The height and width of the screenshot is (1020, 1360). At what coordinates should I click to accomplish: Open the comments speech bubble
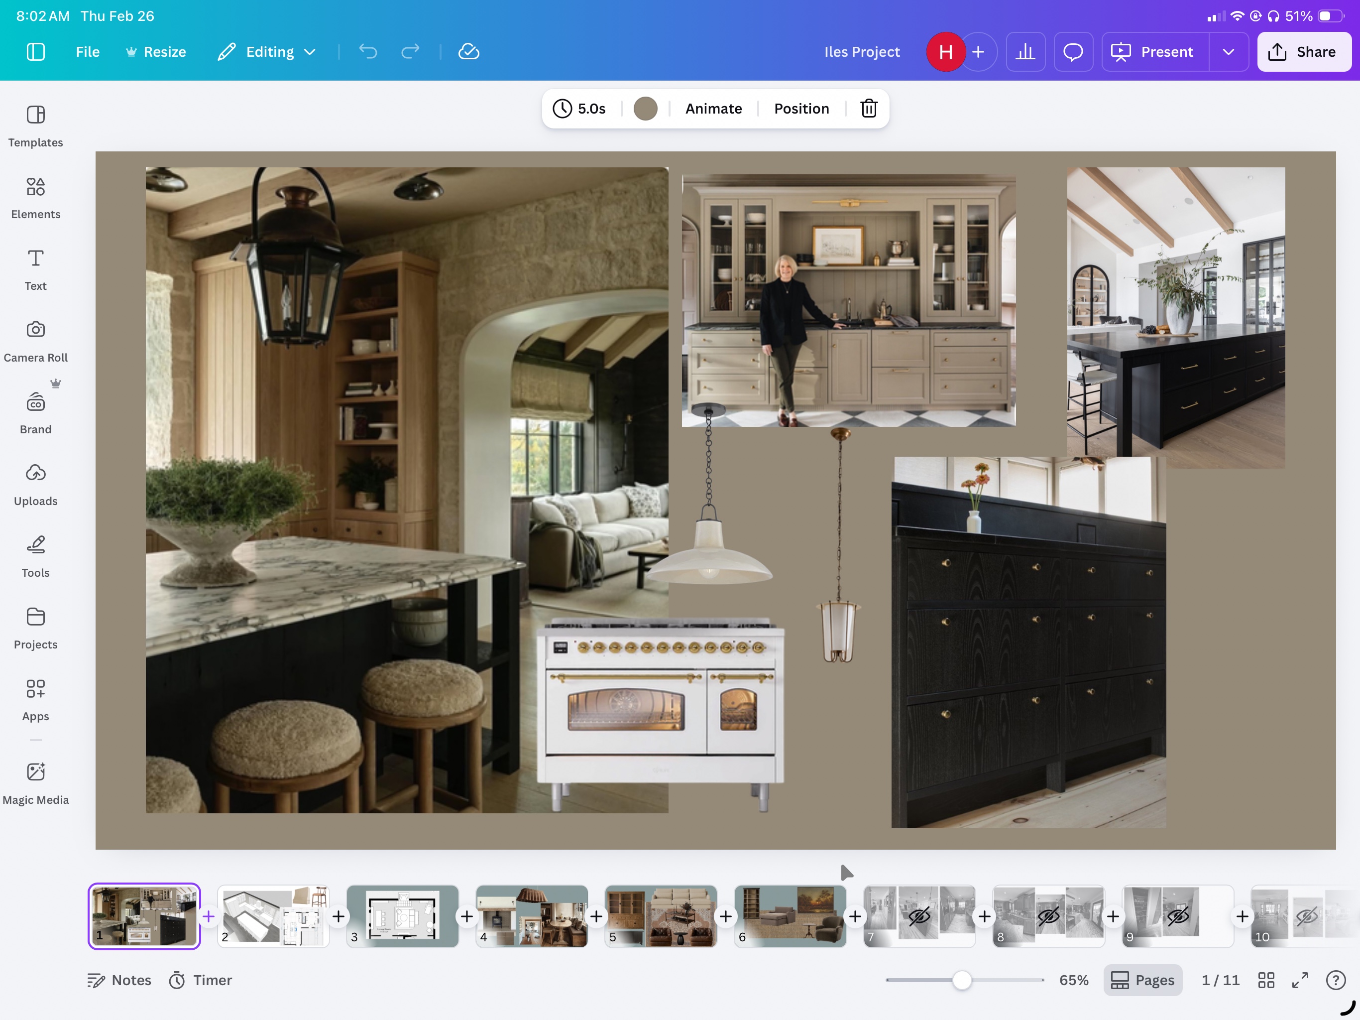[x=1073, y=52]
